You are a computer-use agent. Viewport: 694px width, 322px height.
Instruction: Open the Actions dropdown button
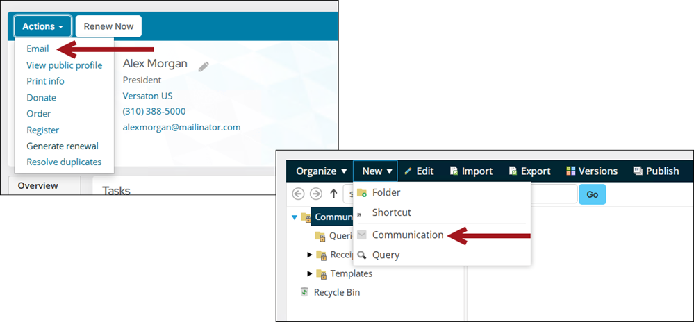click(x=43, y=26)
